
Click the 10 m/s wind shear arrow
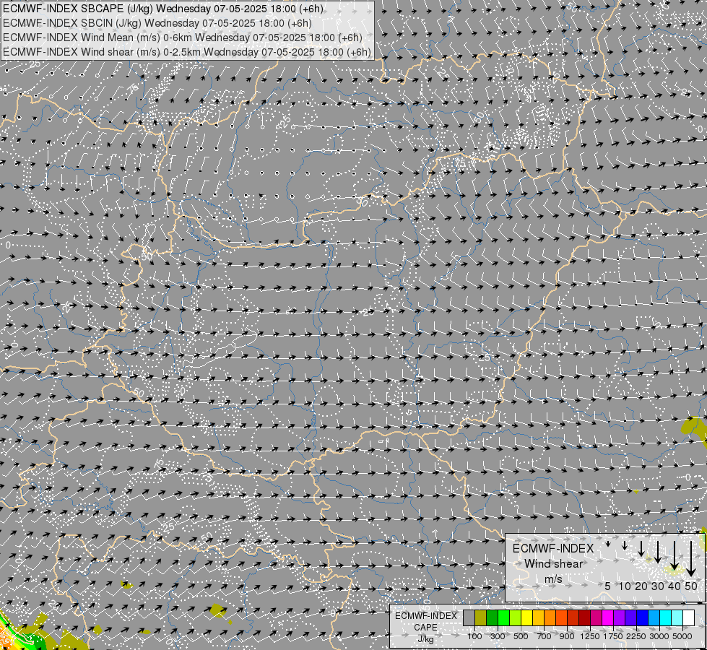[625, 546]
